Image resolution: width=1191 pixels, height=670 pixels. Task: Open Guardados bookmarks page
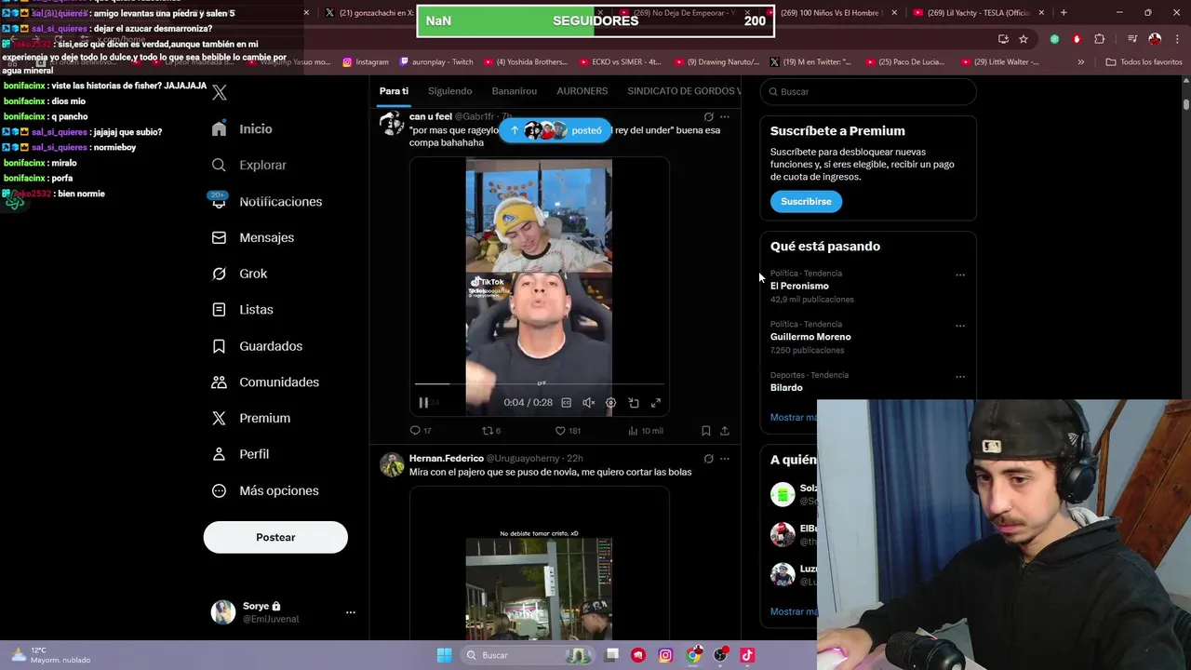[x=258, y=346]
